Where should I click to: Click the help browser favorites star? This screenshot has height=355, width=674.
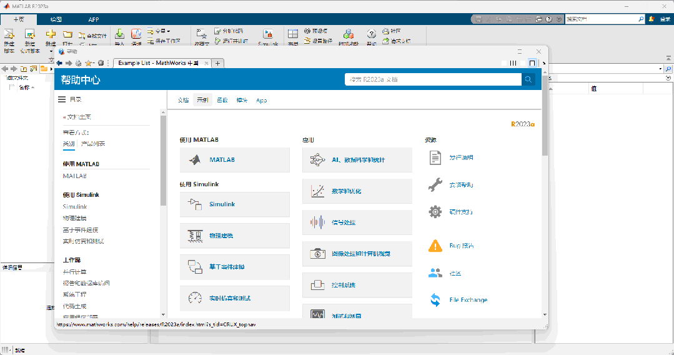[88, 63]
